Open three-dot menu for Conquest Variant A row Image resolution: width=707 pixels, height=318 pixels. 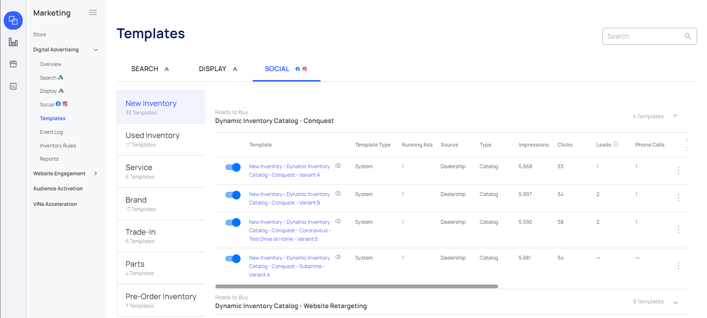tap(678, 170)
